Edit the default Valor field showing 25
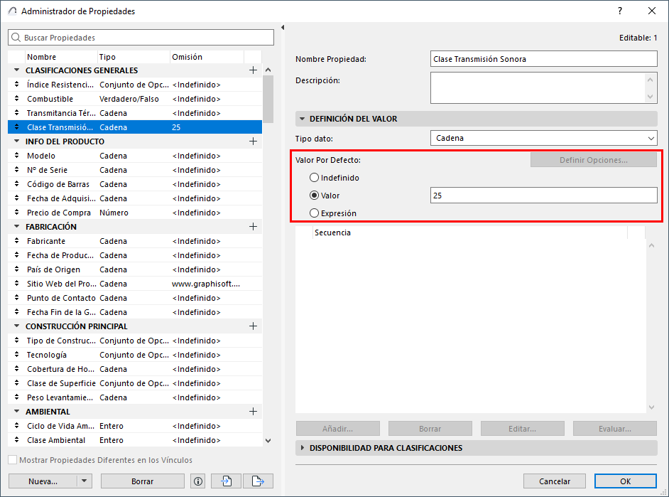Screen dimensions: 669x497 543,196
